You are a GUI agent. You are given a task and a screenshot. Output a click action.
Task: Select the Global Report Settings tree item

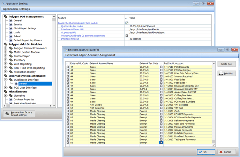click(25, 29)
